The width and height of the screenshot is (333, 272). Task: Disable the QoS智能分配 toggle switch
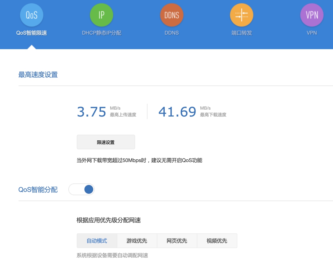point(82,189)
